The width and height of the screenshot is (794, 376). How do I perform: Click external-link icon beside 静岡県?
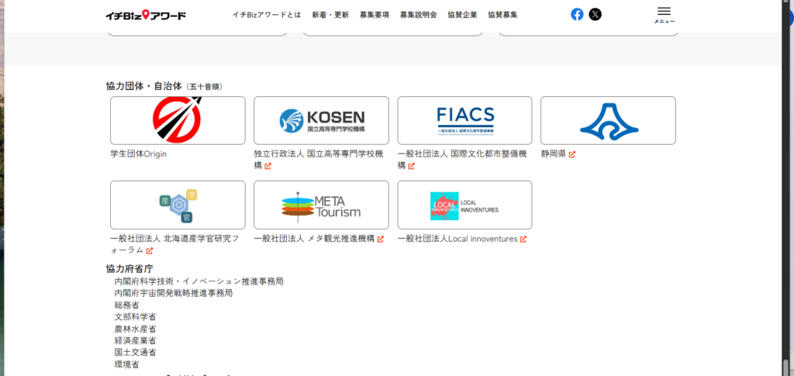point(571,154)
